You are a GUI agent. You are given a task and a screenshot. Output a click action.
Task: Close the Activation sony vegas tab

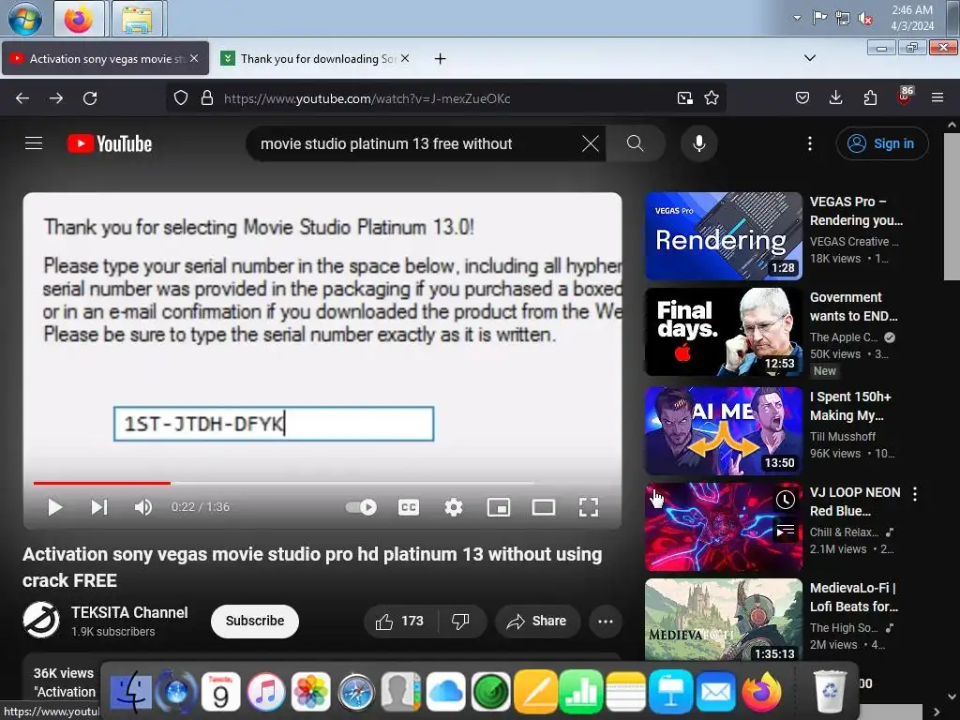[194, 58]
